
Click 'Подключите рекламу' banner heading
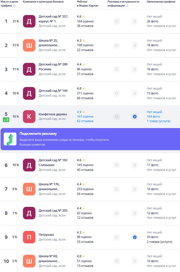pos(38,134)
